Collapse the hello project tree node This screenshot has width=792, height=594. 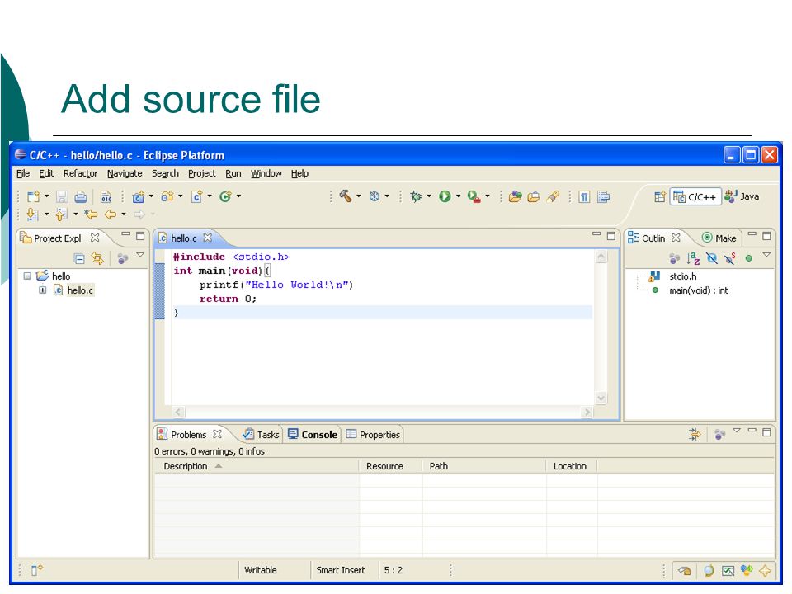coord(27,276)
